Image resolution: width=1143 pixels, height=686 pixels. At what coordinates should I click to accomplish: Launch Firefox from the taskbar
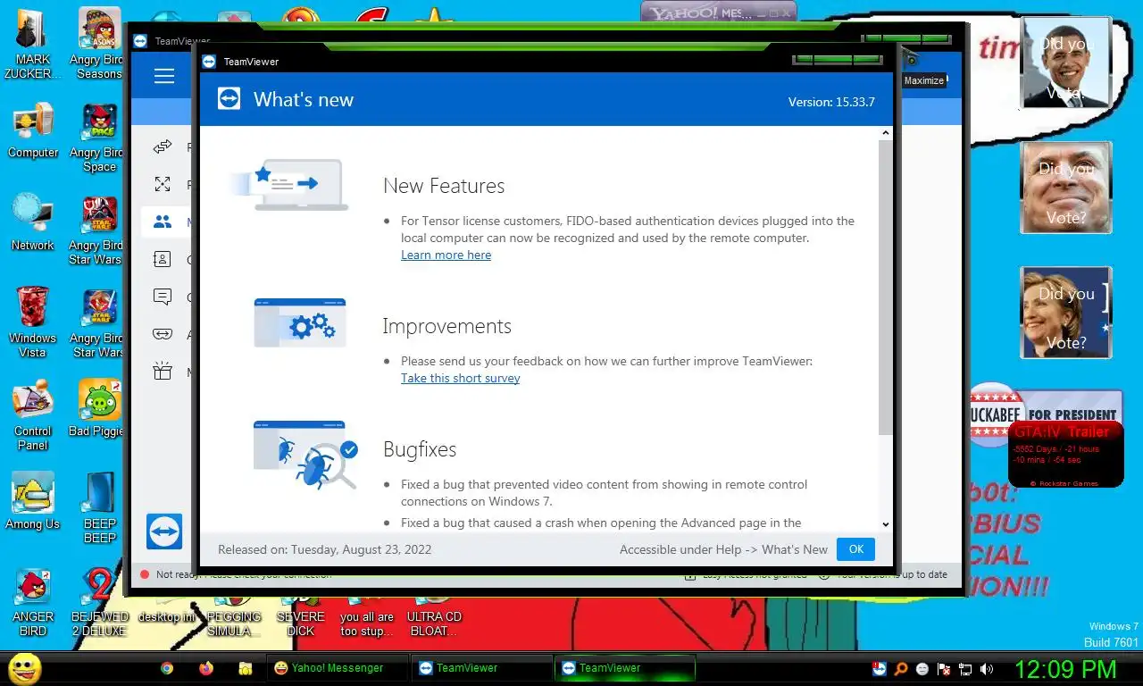(x=206, y=668)
